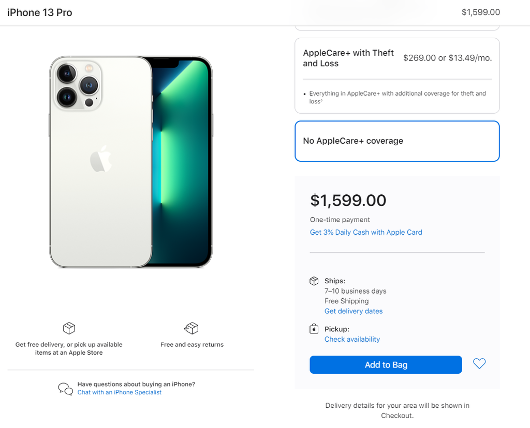This screenshot has height=428, width=530.
Task: Click the Free and easy returns text
Action: tap(192, 345)
